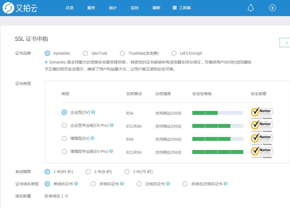Choose the Let's Encrypt brand option

point(174,53)
